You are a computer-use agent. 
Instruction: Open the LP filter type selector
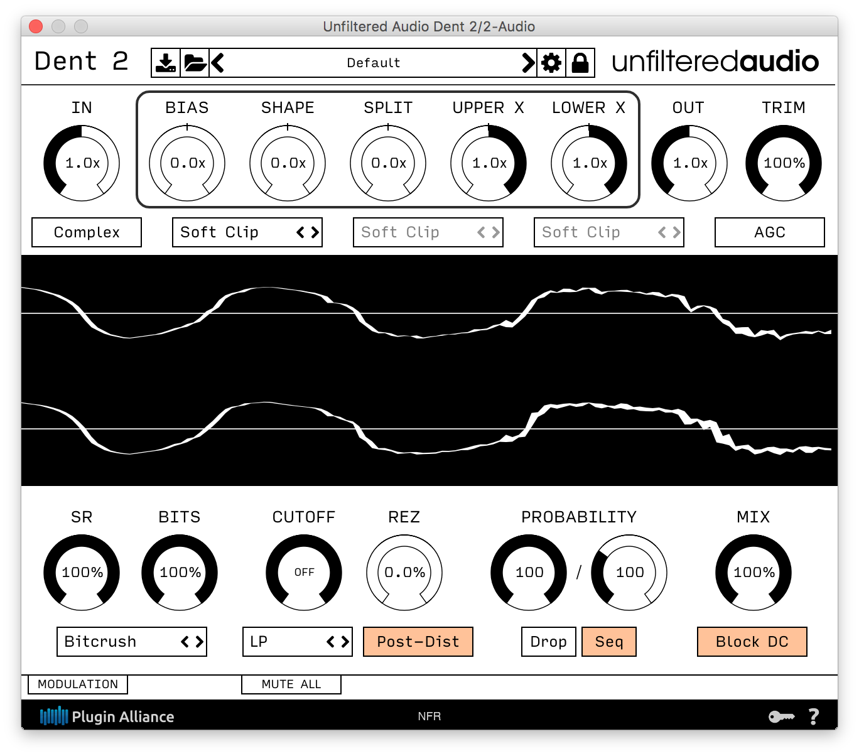[x=298, y=642]
